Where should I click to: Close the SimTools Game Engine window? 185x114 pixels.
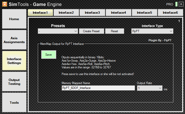pos(181,4)
